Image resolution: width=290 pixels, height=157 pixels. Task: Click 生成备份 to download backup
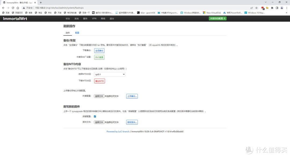coord(99,51)
